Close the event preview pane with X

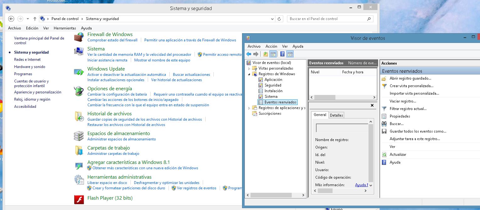(x=372, y=106)
